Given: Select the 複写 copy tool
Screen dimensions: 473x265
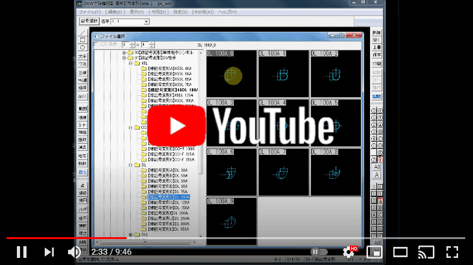Looking at the screenshot, I should [82, 156].
